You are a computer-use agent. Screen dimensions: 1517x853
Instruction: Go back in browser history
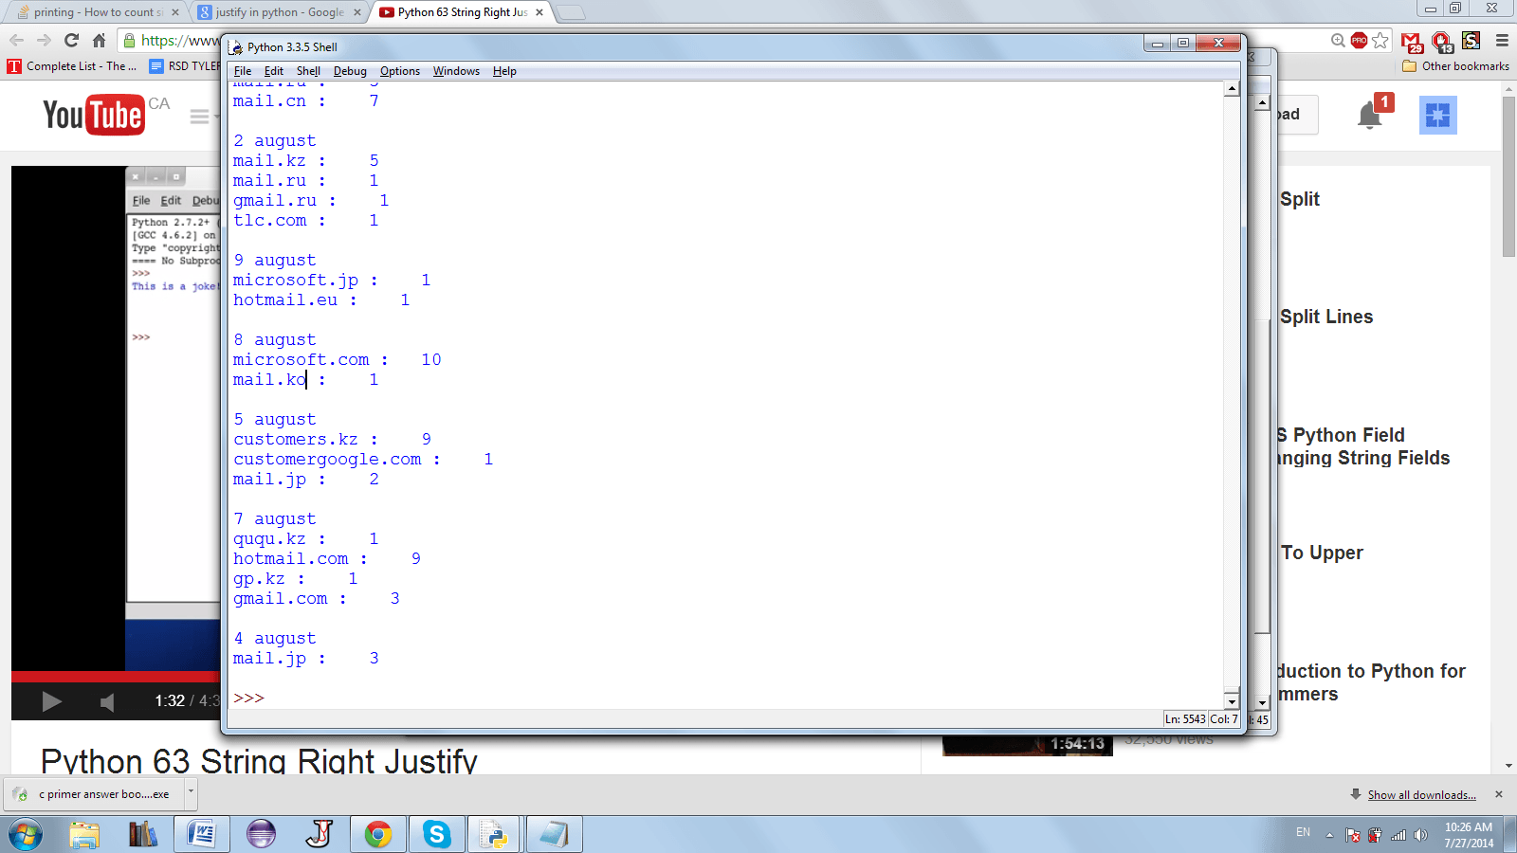[16, 40]
